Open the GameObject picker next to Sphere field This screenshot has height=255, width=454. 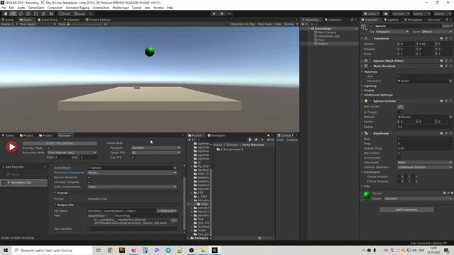175,168
